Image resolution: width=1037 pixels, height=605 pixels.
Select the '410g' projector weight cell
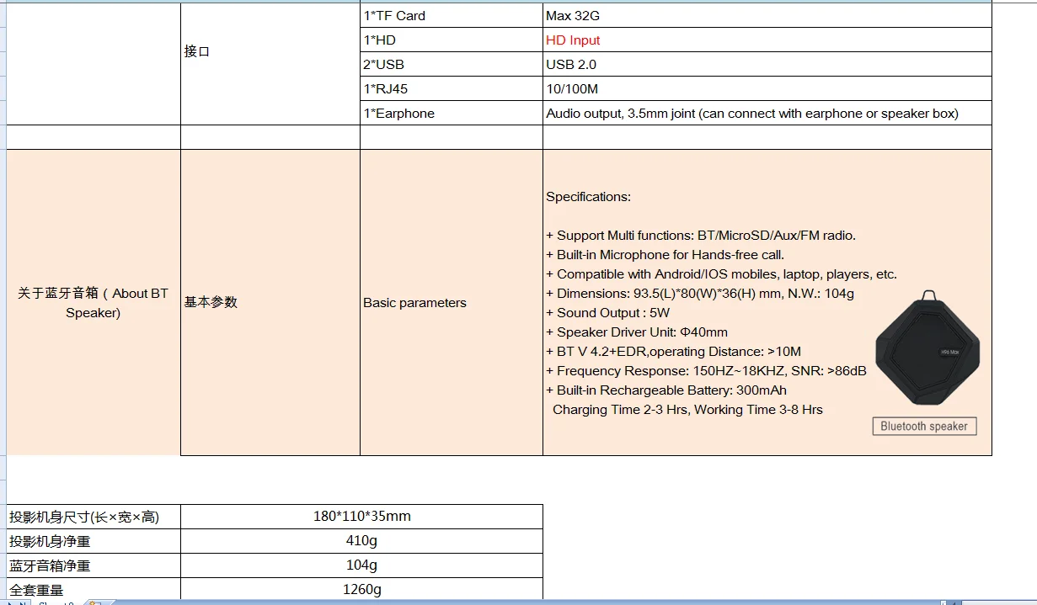tap(362, 541)
